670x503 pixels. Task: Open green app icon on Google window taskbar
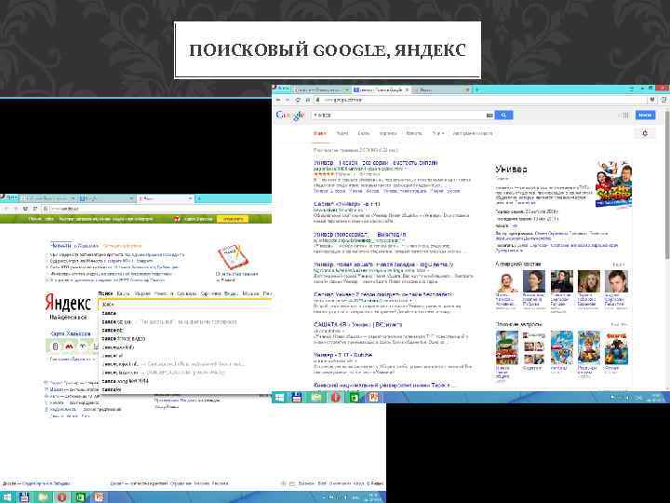point(355,398)
